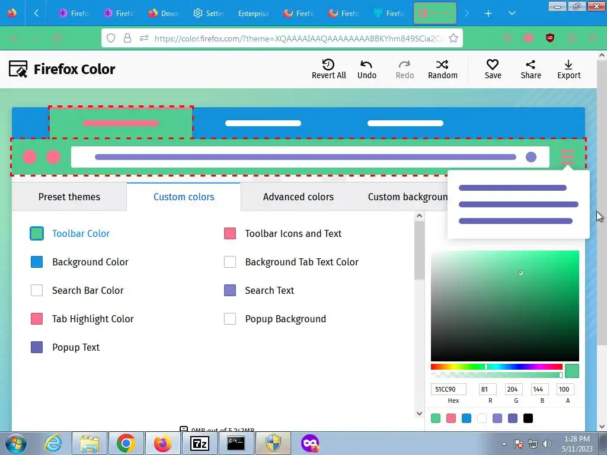
Task: Click the tracking protection shield in address bar
Action: [x=111, y=38]
